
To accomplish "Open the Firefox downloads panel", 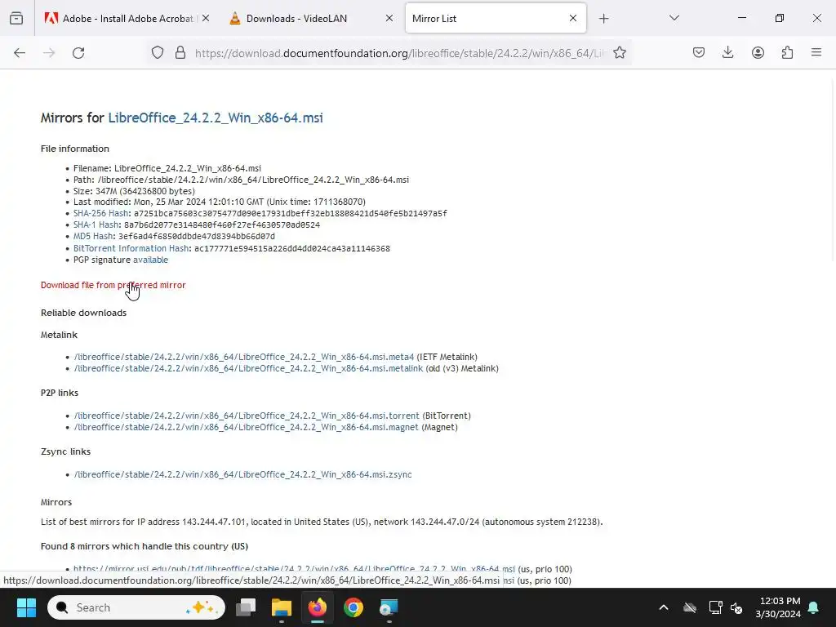I will (727, 53).
